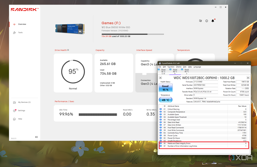Open the Language menu in CrystalDiskInfo
Screen dimensions: 257x167
[197, 67]
